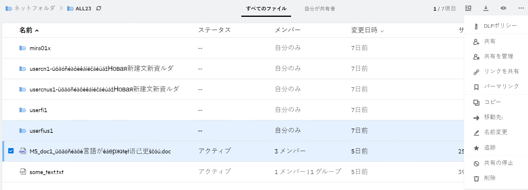Screen dimensions: 528x190
Task: Expand the 変更日時 sort chevron
Action: click(382, 31)
